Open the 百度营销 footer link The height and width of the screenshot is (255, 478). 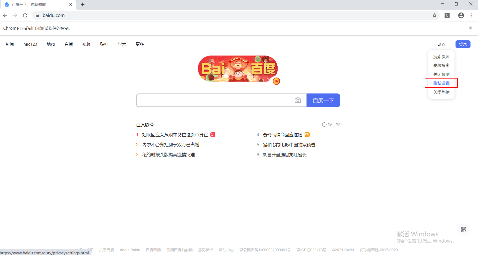point(153,250)
